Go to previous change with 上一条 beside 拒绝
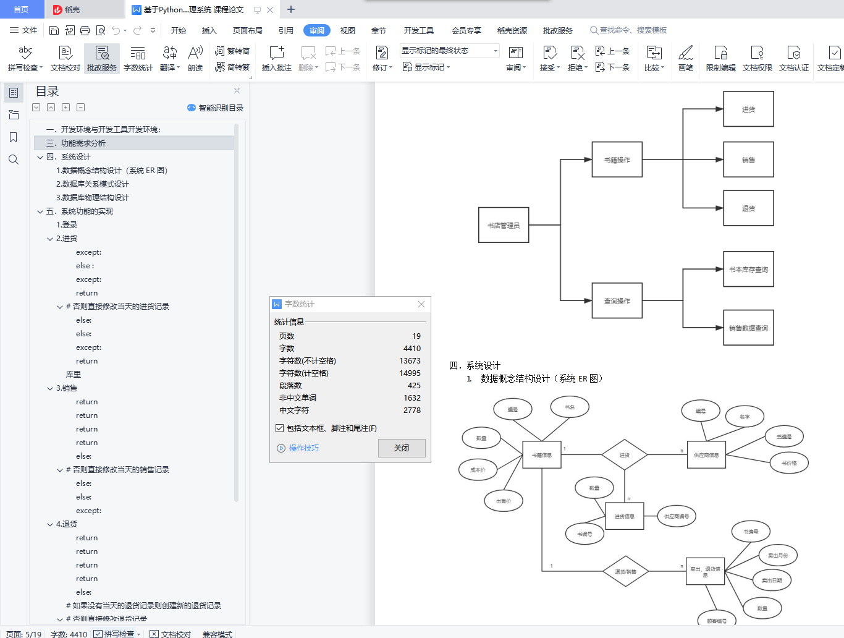 pyautogui.click(x=612, y=51)
